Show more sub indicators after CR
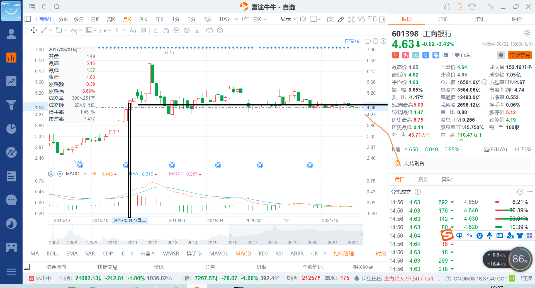 [325, 253]
